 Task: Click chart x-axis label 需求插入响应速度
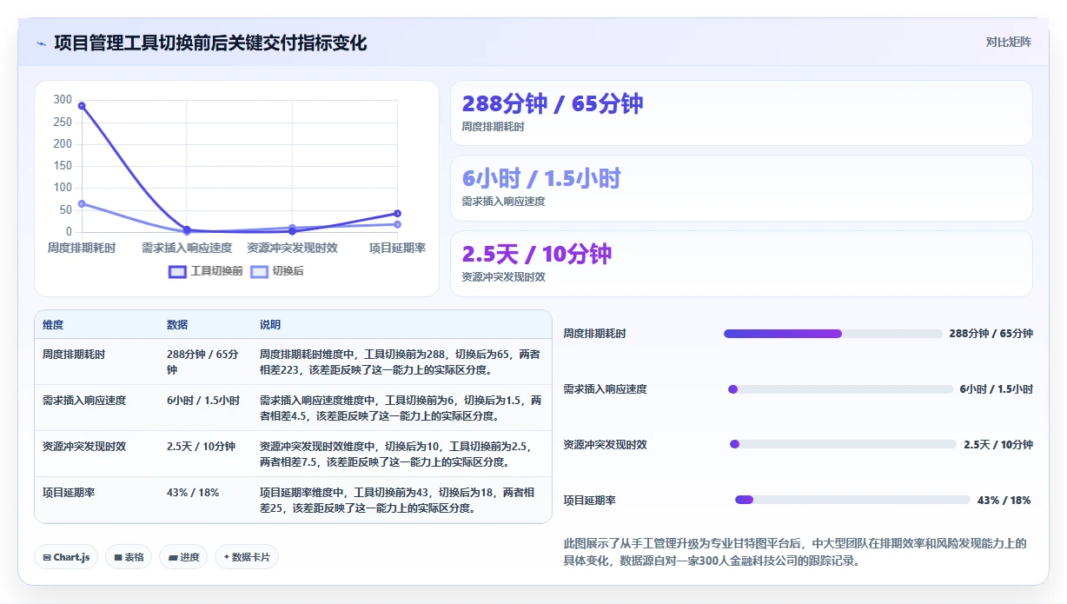pyautogui.click(x=187, y=248)
